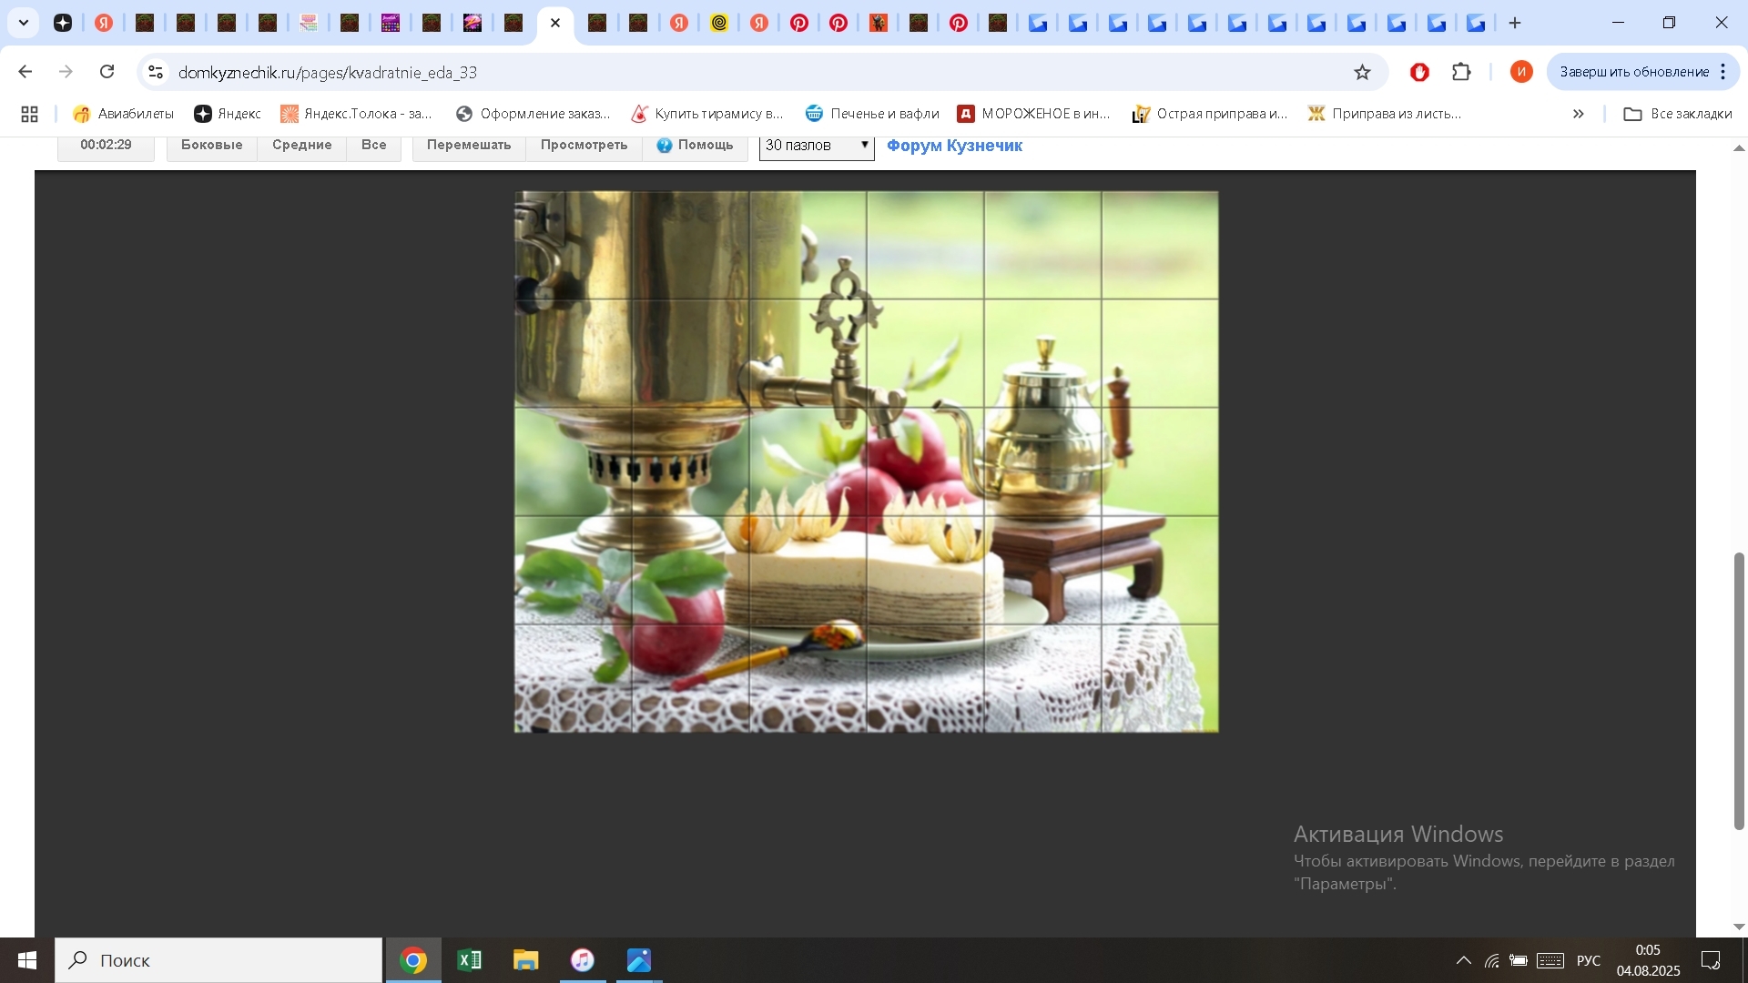Image resolution: width=1748 pixels, height=983 pixels.
Task: Open Chrome from the taskbar
Action: 413,960
